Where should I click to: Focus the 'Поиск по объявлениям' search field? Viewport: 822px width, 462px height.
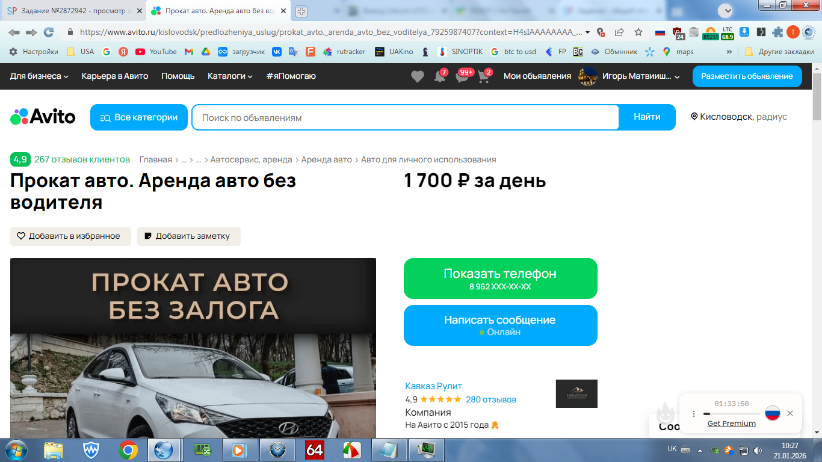point(405,117)
